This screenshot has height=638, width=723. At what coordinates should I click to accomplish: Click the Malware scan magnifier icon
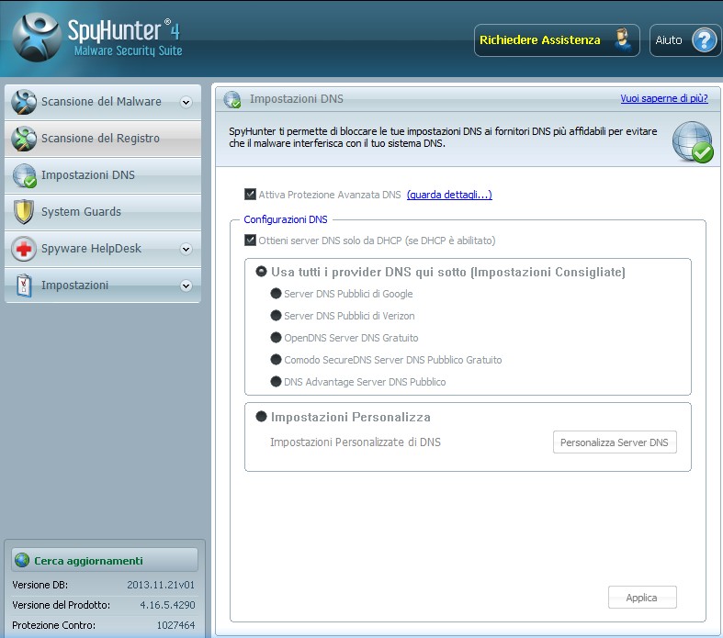(24, 102)
